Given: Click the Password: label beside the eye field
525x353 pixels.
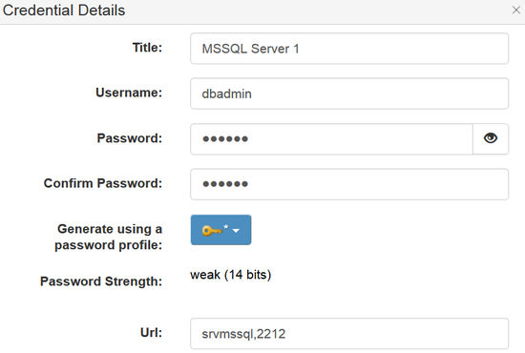Looking at the screenshot, I should (130, 138).
